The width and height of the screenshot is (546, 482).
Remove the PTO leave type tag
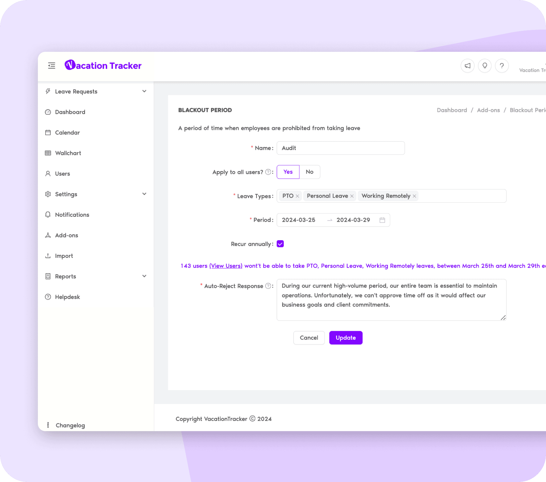coord(297,196)
